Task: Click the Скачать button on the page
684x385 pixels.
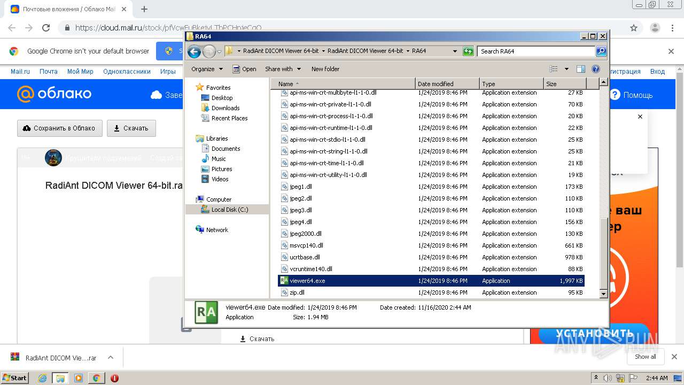Action: 131,128
